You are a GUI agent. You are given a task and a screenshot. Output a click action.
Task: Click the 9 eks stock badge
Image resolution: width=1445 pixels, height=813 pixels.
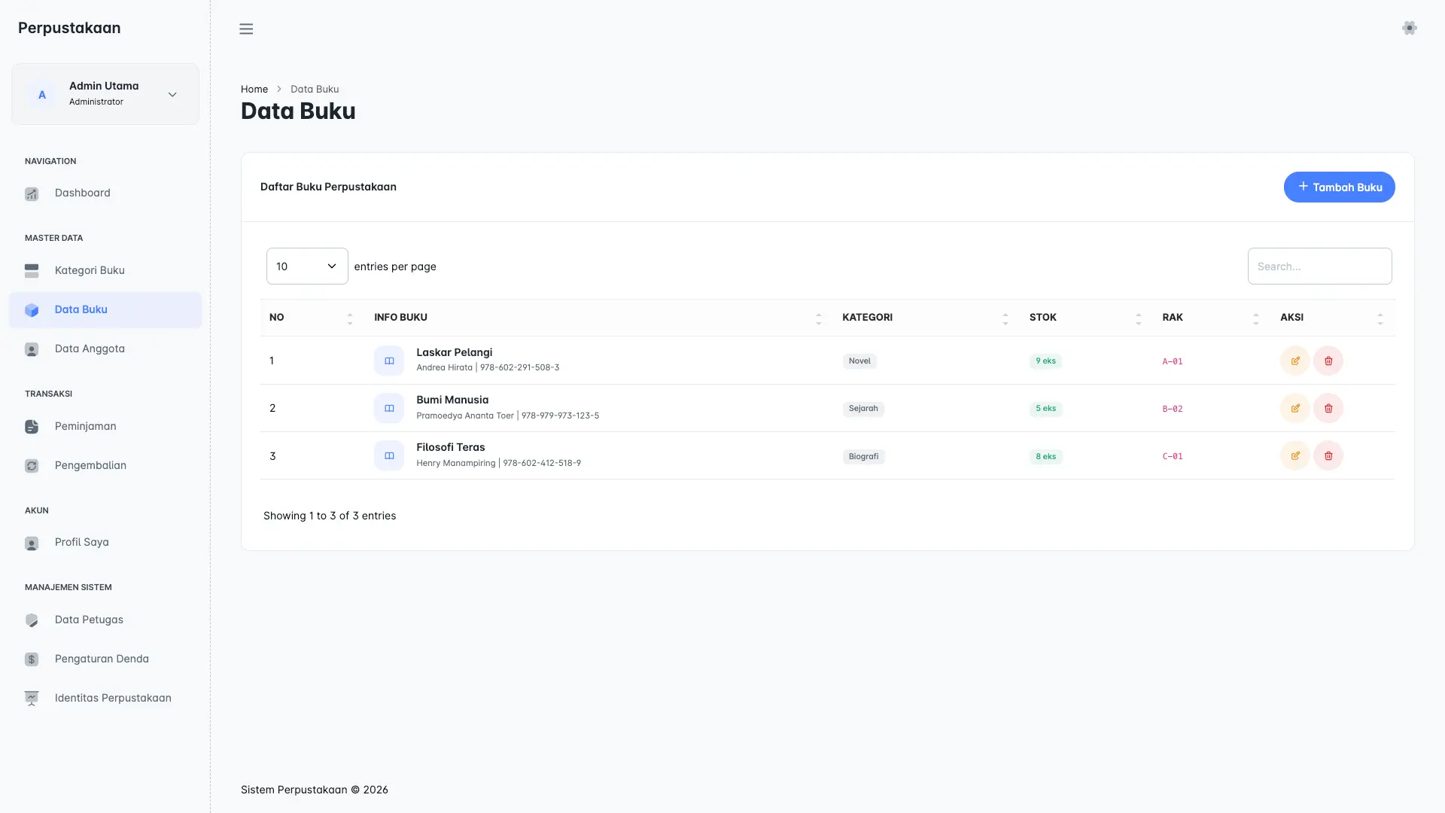[x=1045, y=361]
